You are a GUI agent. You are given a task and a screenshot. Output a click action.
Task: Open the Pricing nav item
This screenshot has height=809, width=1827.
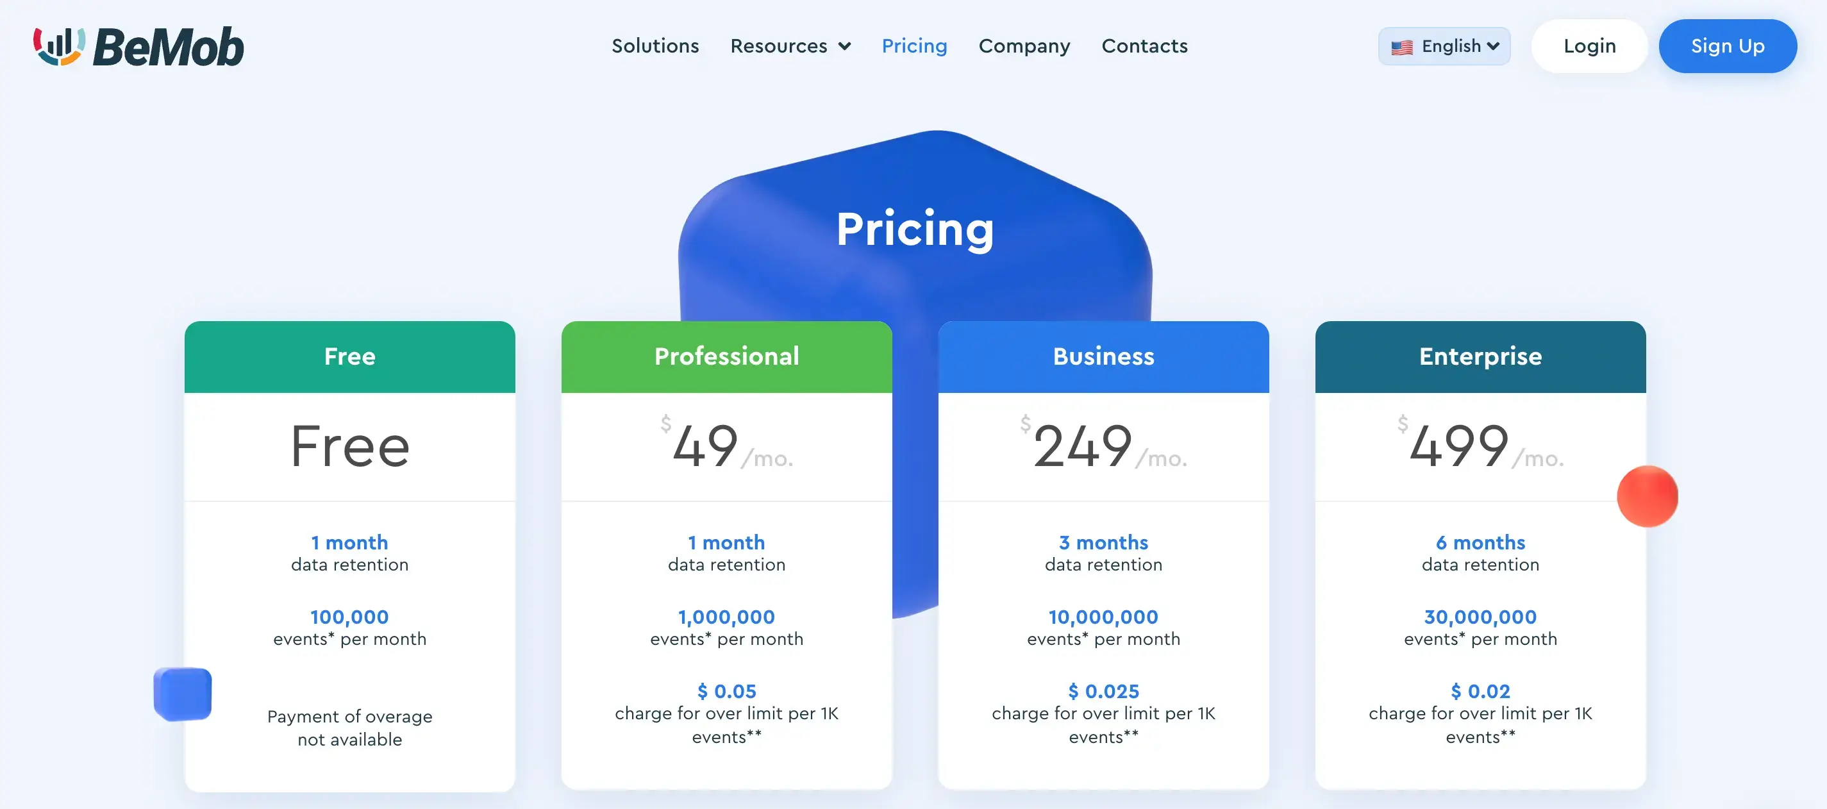[x=913, y=46]
